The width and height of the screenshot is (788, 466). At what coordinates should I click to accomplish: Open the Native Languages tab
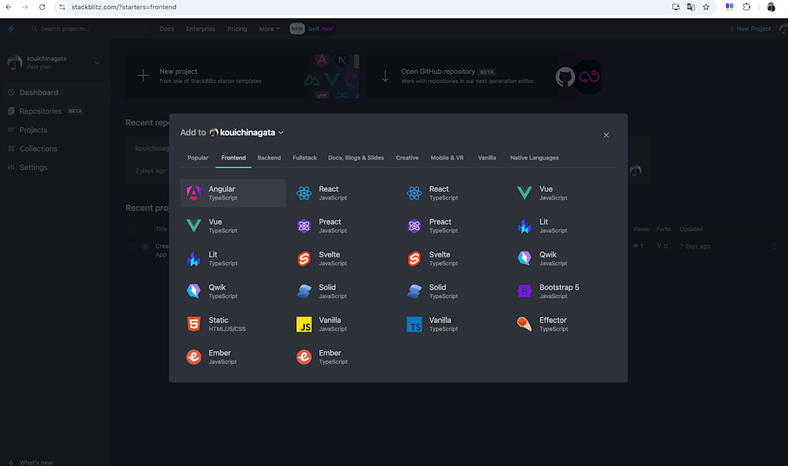[535, 158]
